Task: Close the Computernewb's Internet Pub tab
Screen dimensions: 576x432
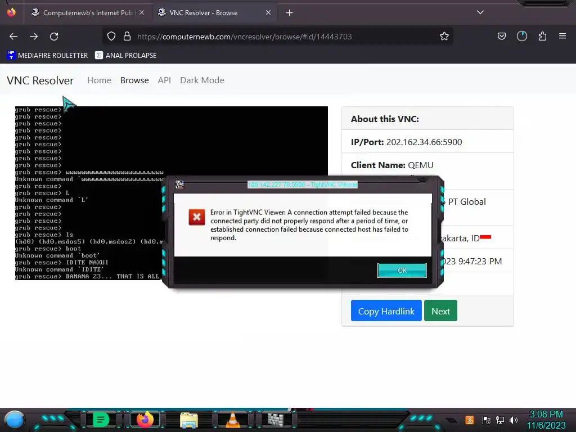Action: point(142,12)
